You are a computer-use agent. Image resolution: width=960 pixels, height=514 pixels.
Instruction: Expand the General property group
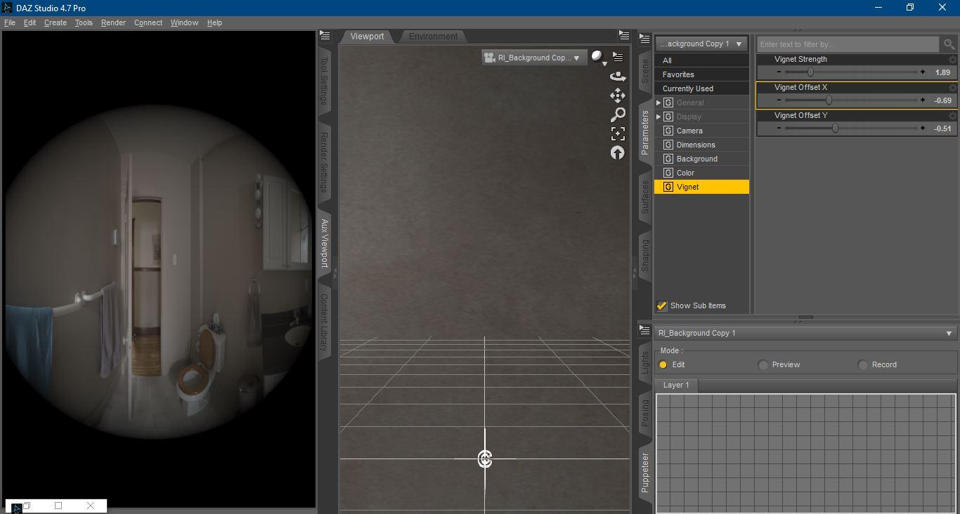coord(659,103)
